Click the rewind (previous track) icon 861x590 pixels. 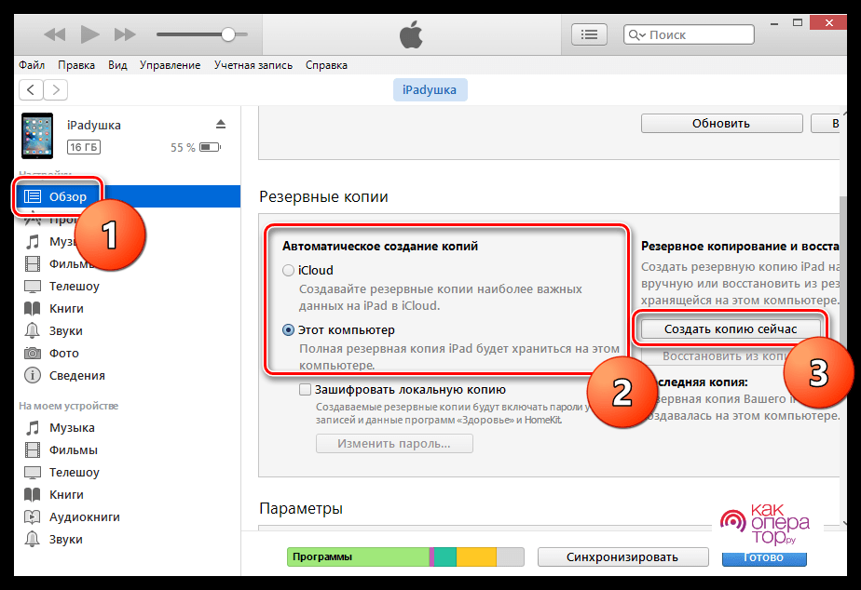click(x=54, y=34)
